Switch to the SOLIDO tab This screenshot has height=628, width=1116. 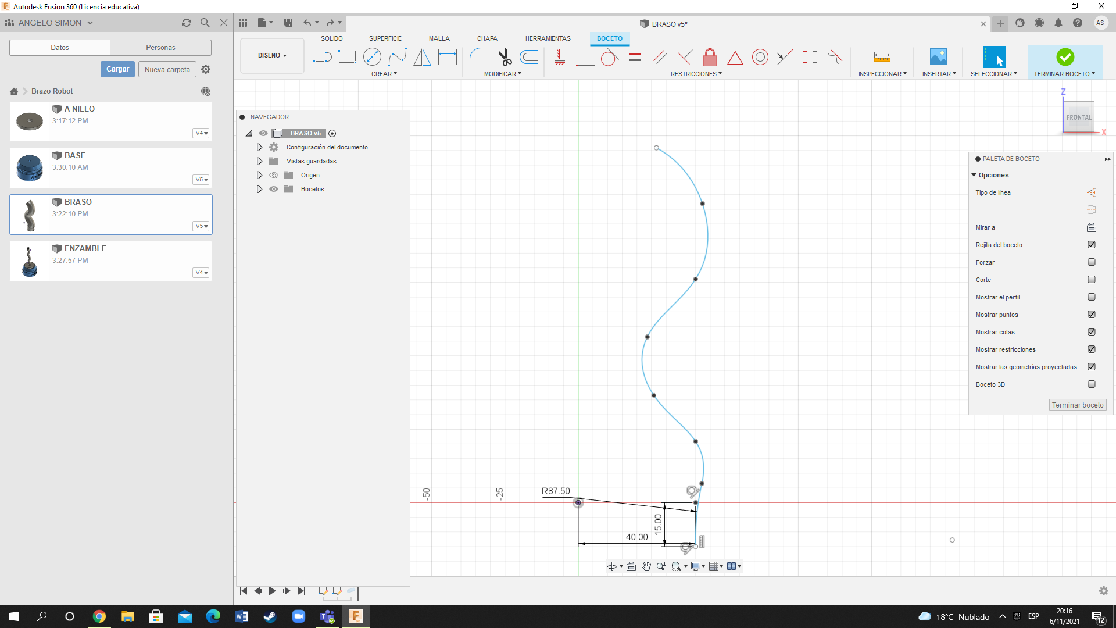(x=331, y=38)
